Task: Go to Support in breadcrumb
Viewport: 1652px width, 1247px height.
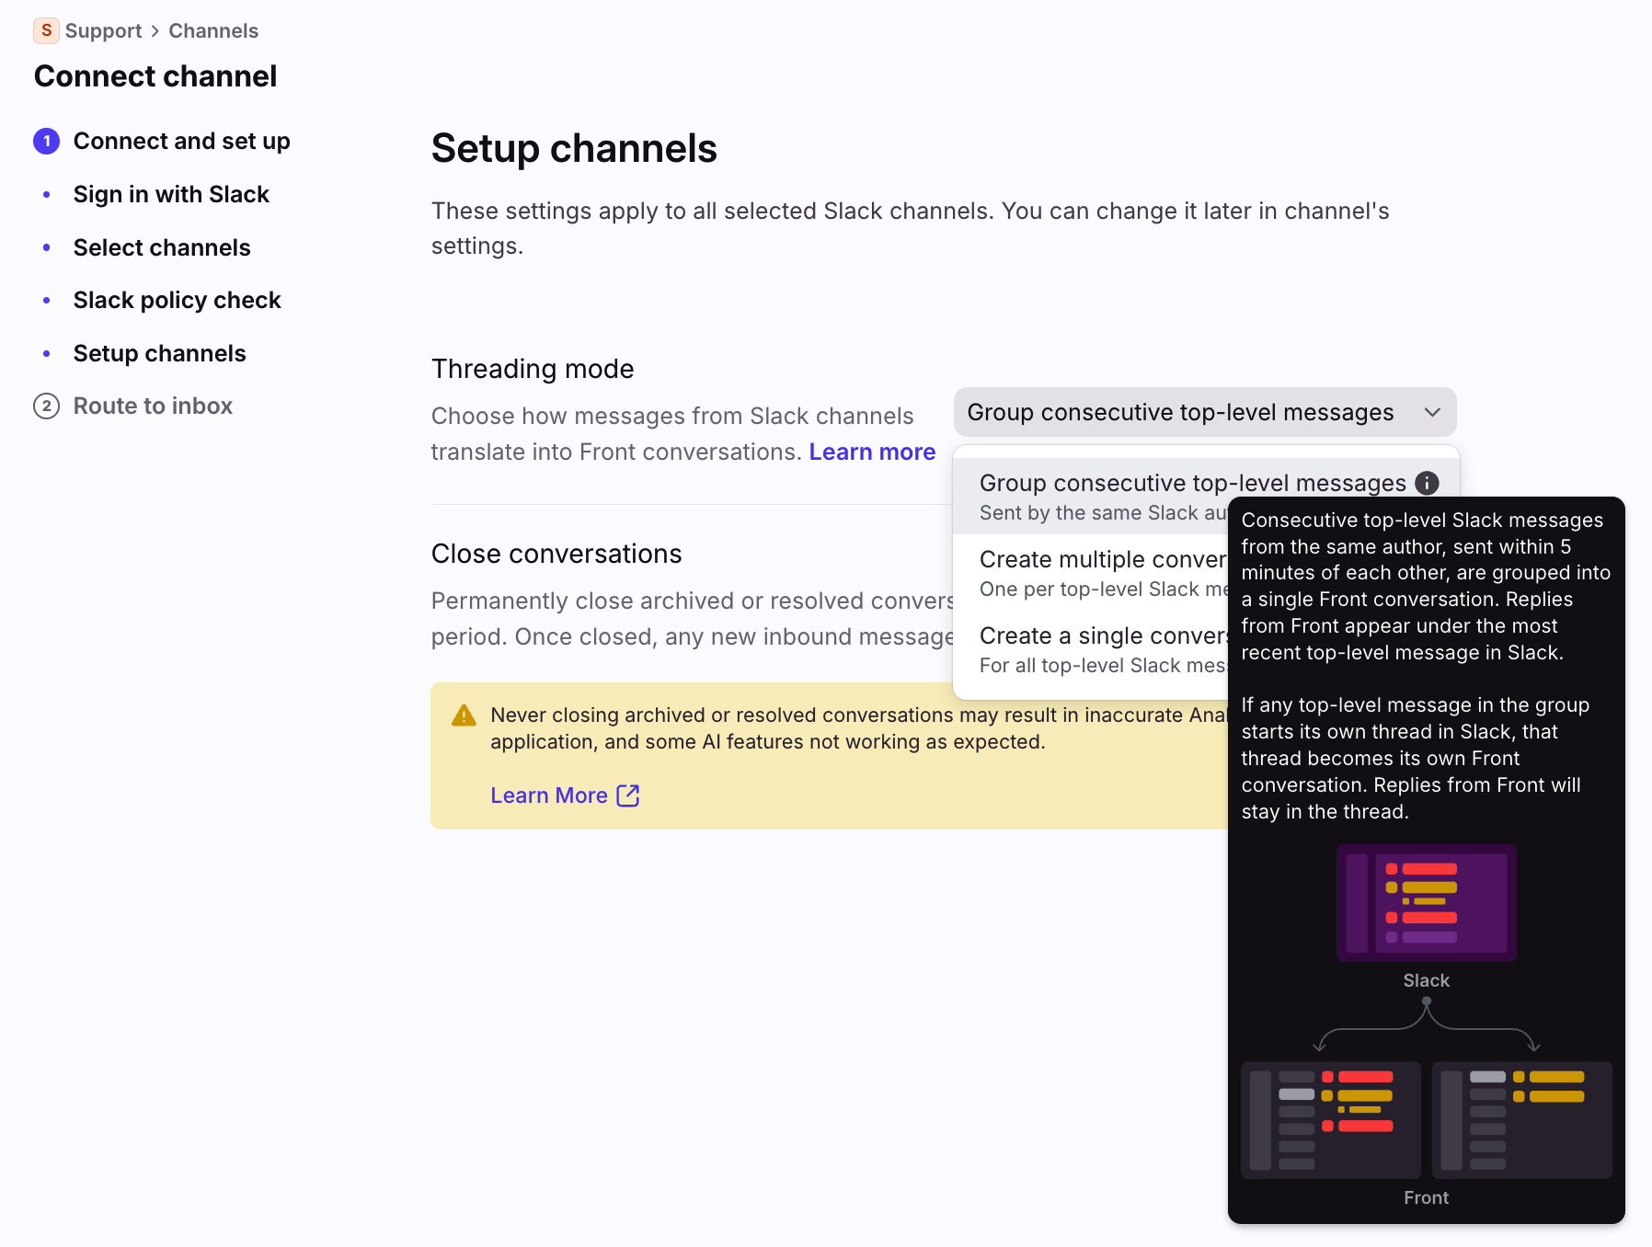Action: (x=103, y=31)
